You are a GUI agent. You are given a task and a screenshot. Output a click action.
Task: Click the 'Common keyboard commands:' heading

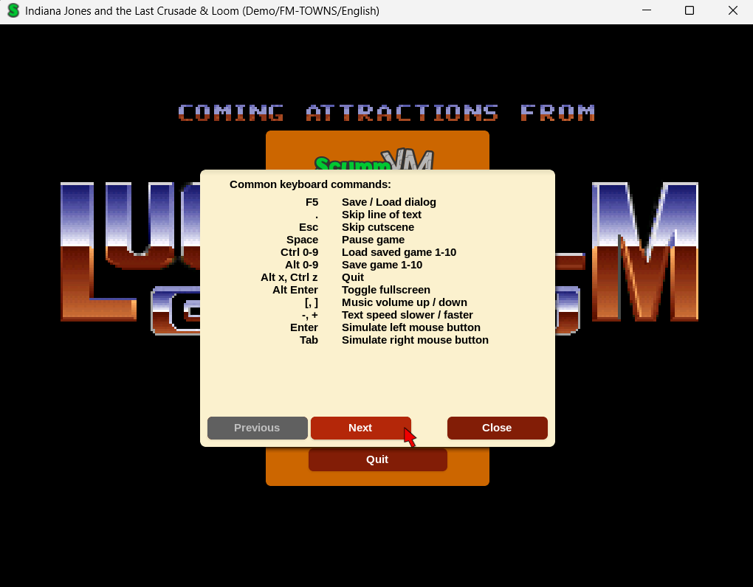[310, 184]
